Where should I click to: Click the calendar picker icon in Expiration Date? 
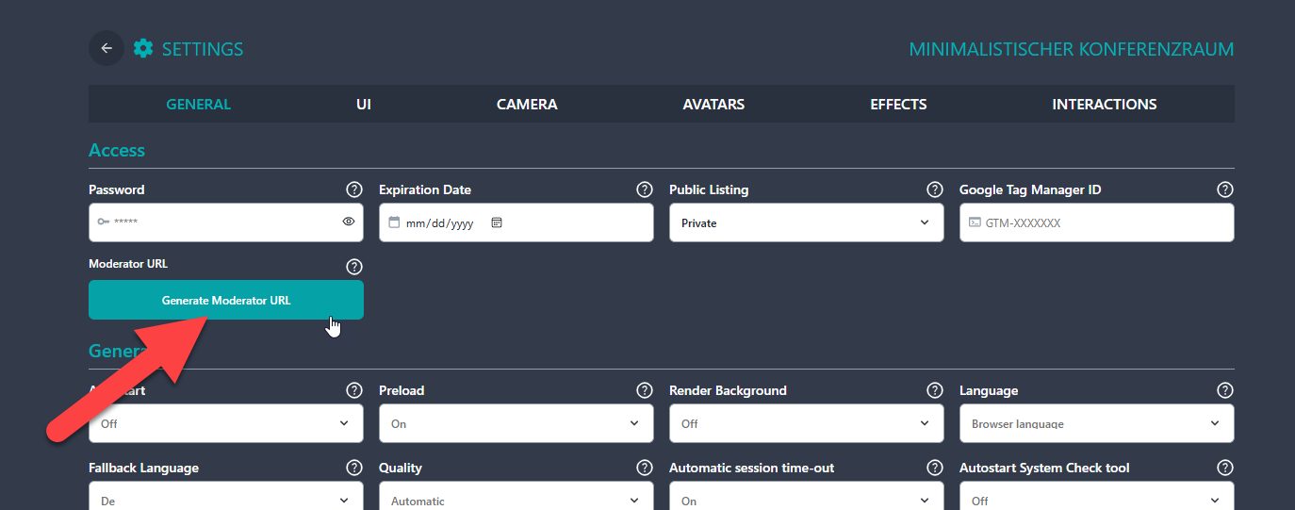tap(497, 223)
